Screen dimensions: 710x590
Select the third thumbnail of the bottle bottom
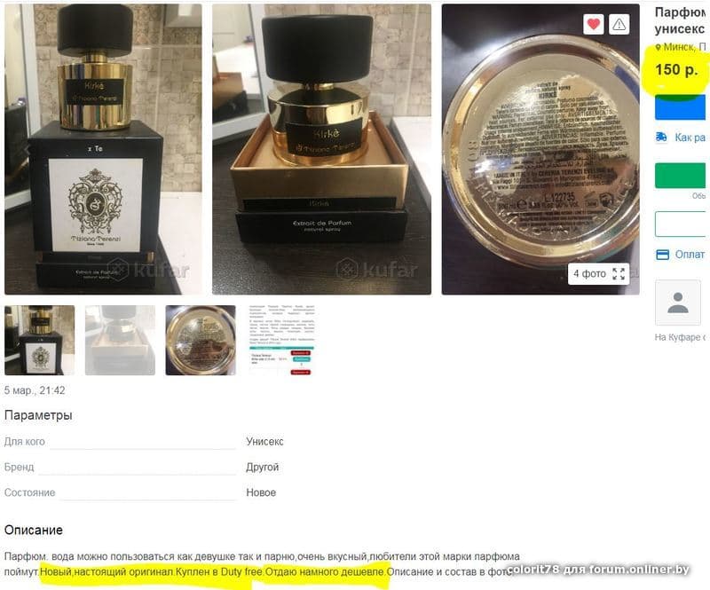coord(201,340)
